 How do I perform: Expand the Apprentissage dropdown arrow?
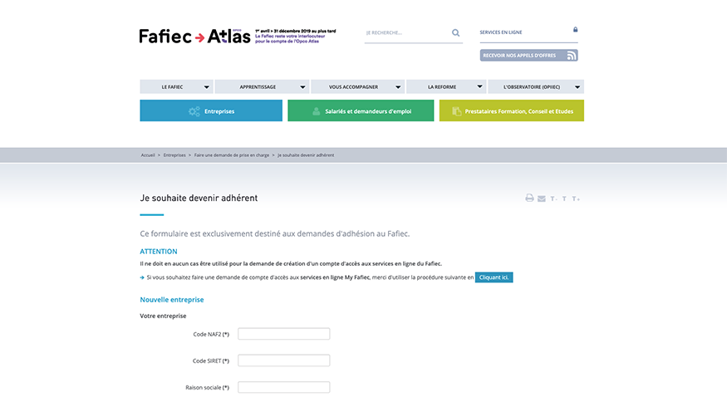pos(302,86)
